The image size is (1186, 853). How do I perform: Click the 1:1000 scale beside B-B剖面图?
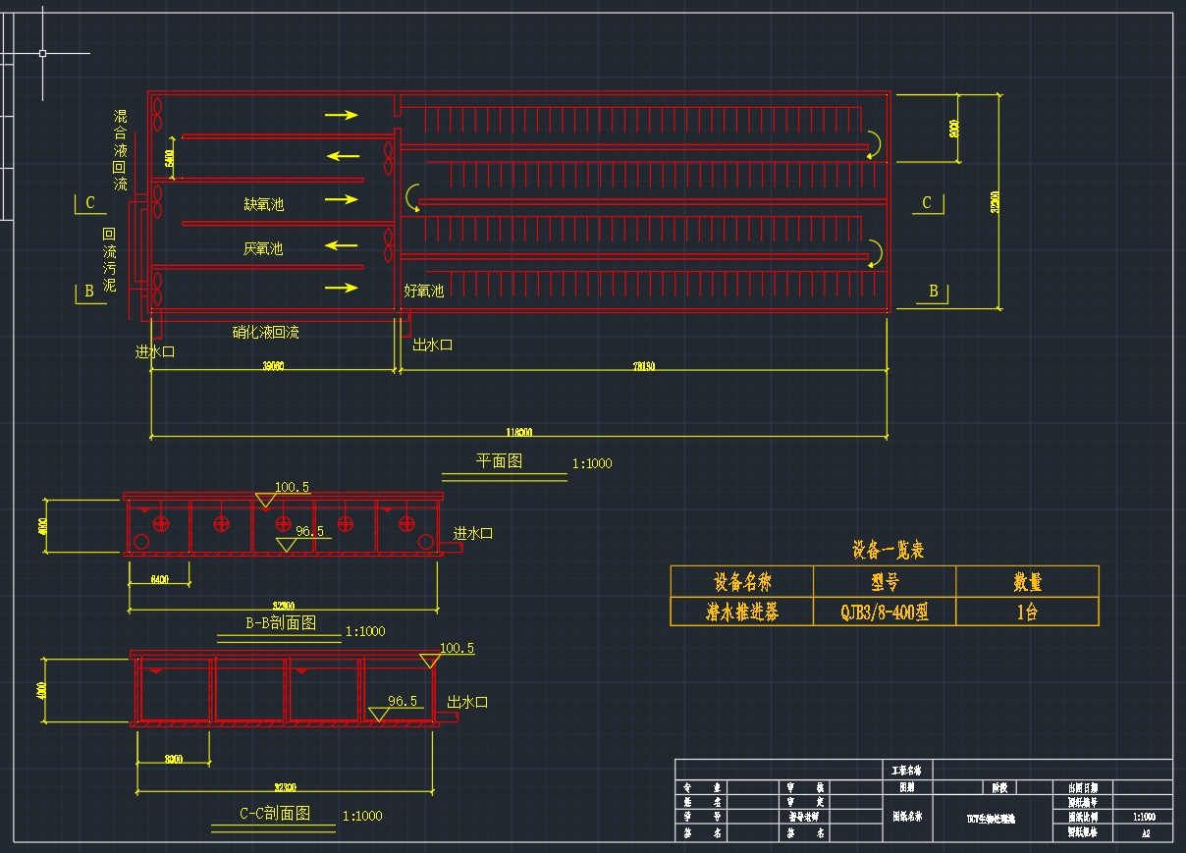click(365, 631)
